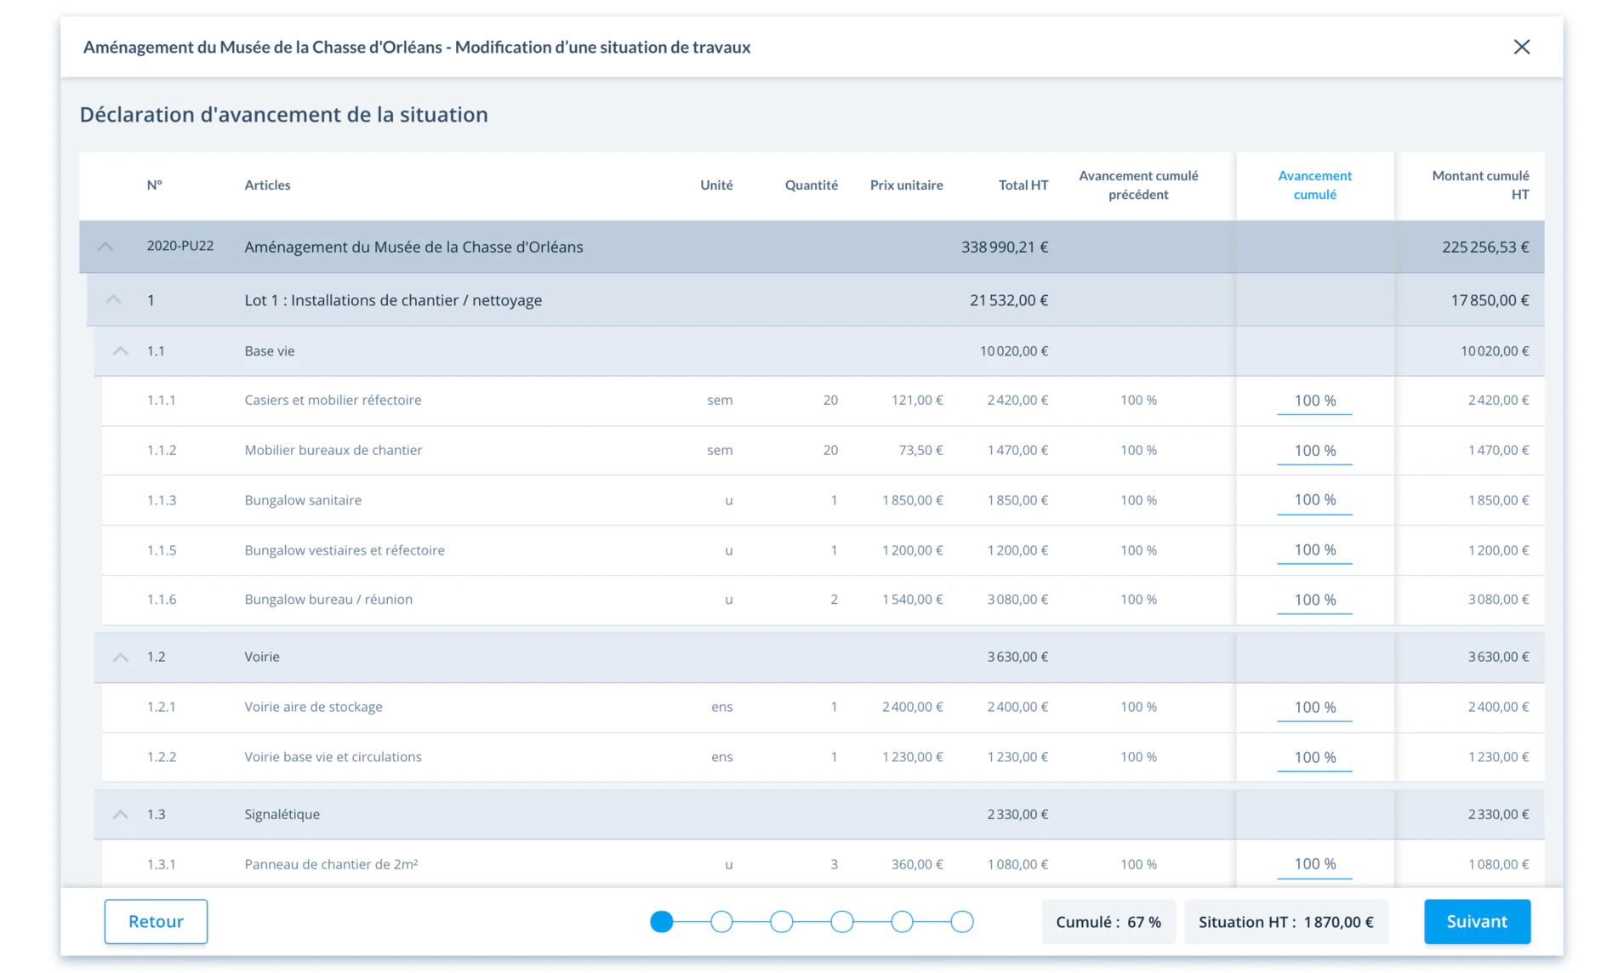Edit progress for Bungalow sanitaire

pos(1314,500)
